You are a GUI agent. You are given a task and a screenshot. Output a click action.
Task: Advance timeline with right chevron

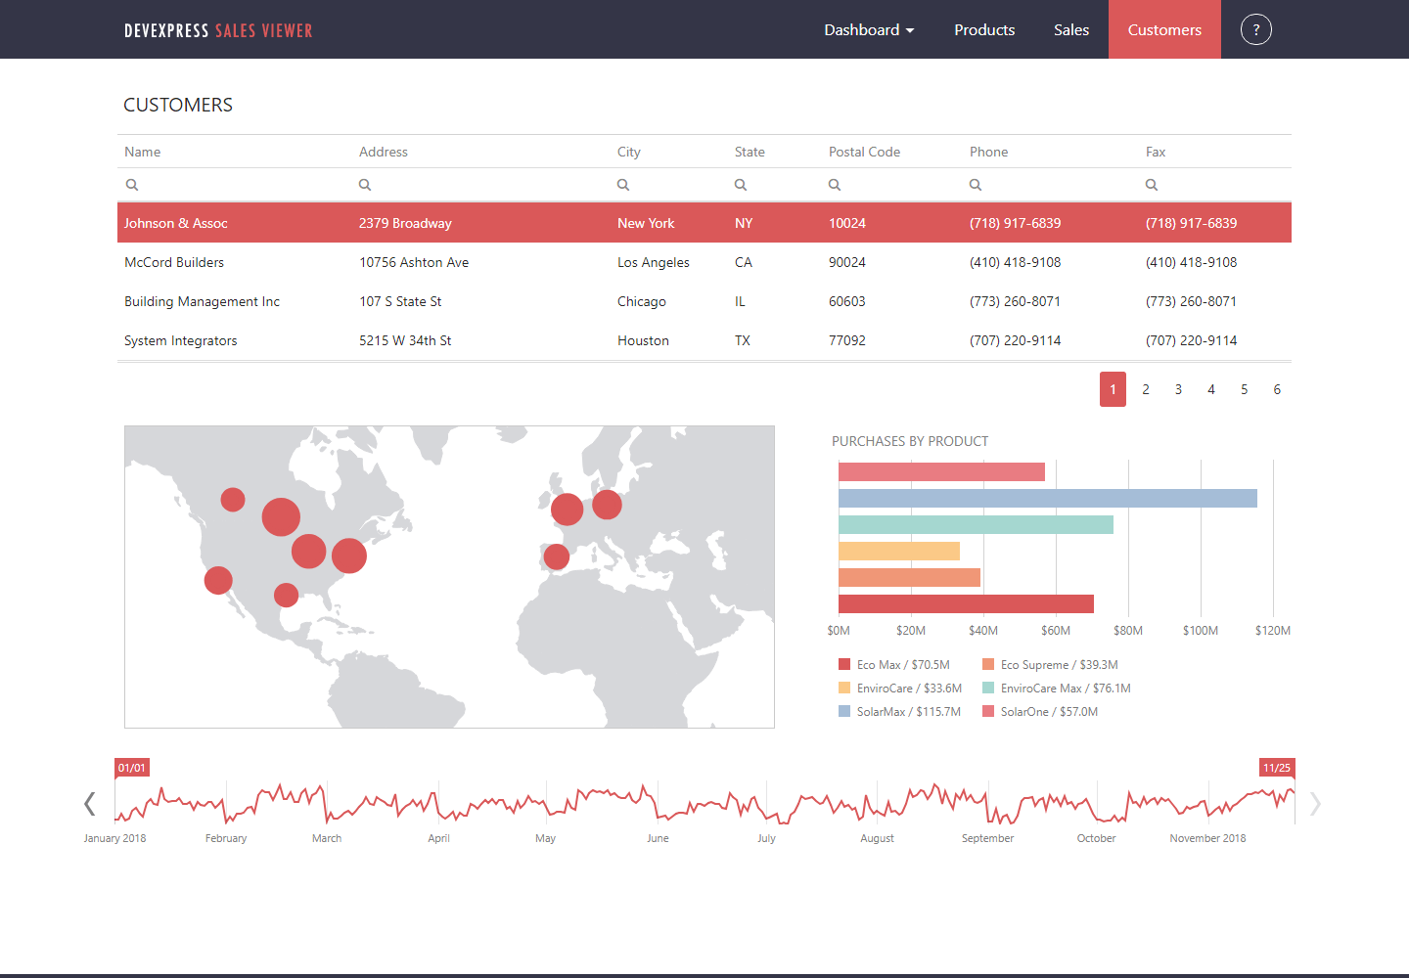1315,804
